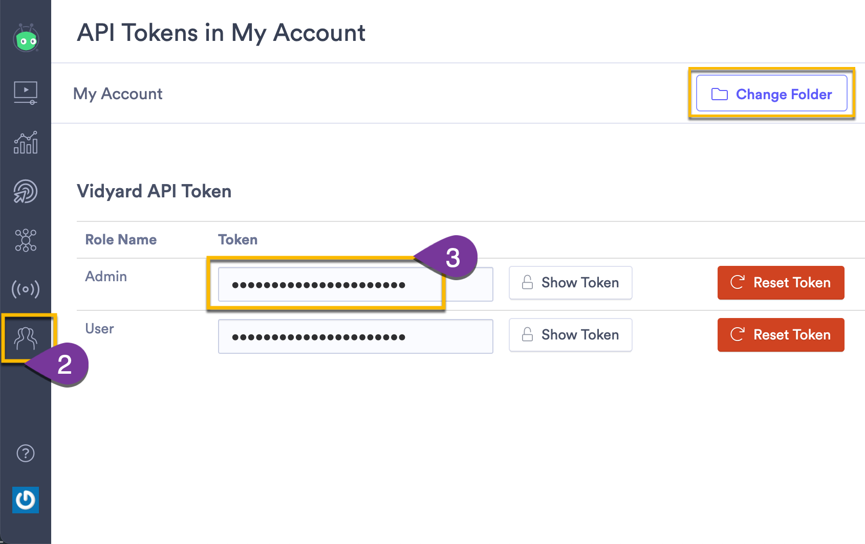Open the integrations nodes sidebar icon
The image size is (865, 544).
point(26,240)
